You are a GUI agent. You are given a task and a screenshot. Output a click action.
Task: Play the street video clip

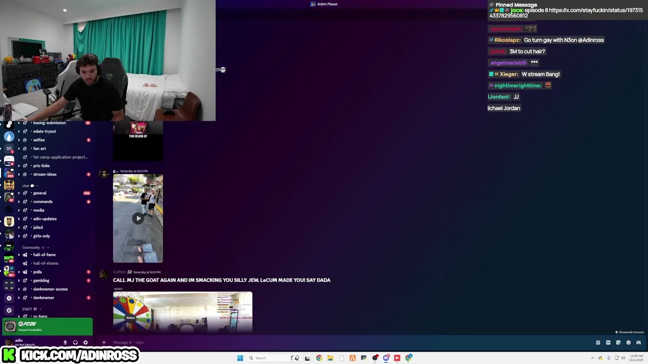[138, 218]
